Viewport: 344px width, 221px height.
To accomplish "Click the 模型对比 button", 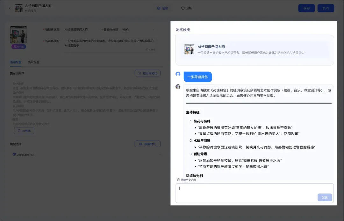I will pyautogui.click(x=147, y=144).
